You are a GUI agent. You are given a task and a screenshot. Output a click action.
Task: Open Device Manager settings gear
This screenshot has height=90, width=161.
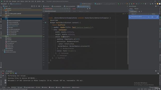[x=156, y=6]
